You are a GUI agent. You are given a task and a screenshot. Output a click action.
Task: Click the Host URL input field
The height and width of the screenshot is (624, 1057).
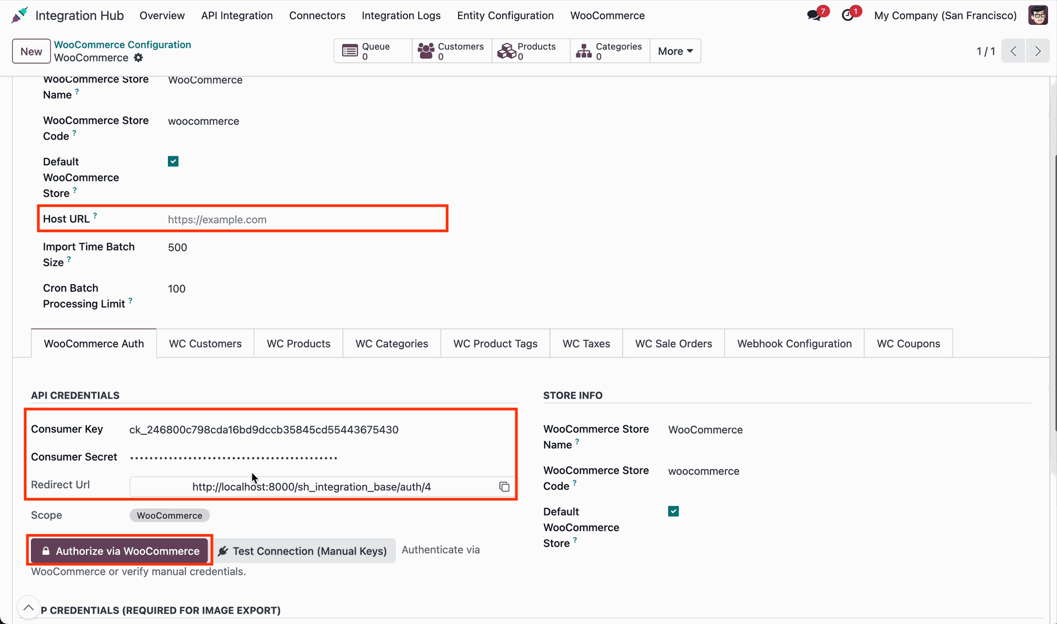[306, 219]
